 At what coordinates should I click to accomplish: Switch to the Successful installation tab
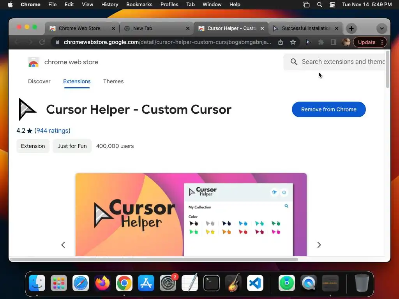[306, 28]
